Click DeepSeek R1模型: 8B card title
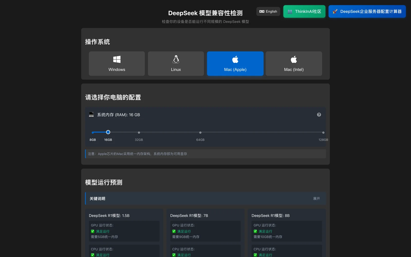This screenshot has height=257, width=411. [x=270, y=216]
